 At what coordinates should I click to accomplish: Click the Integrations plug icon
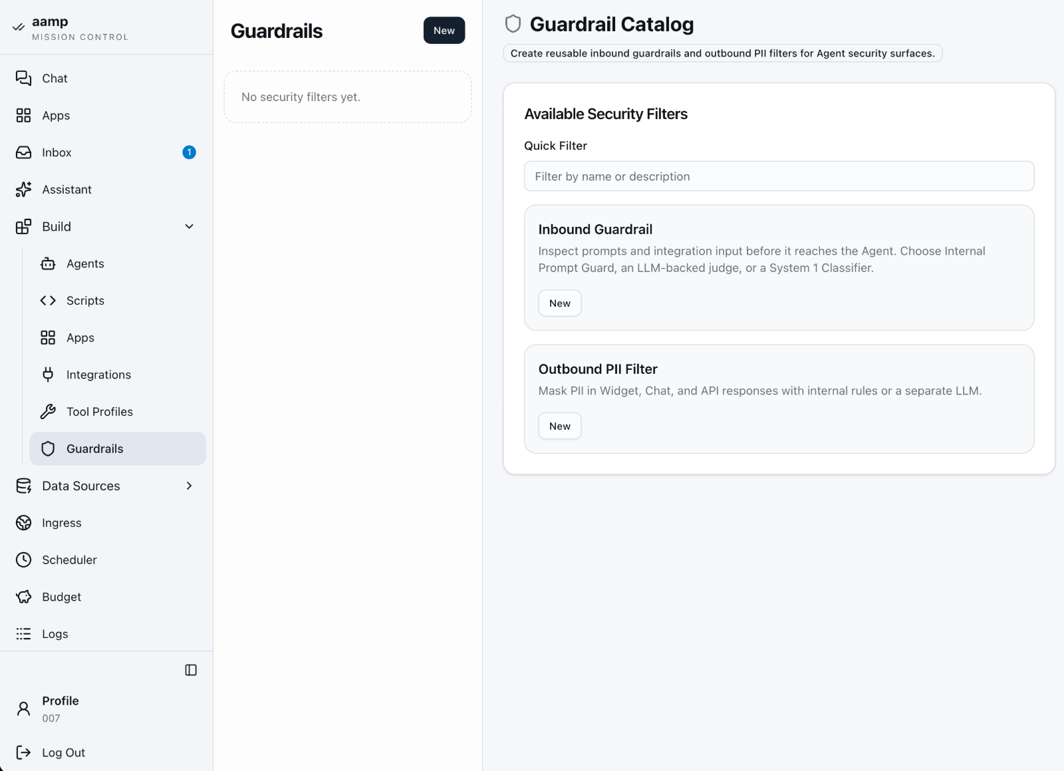point(48,375)
